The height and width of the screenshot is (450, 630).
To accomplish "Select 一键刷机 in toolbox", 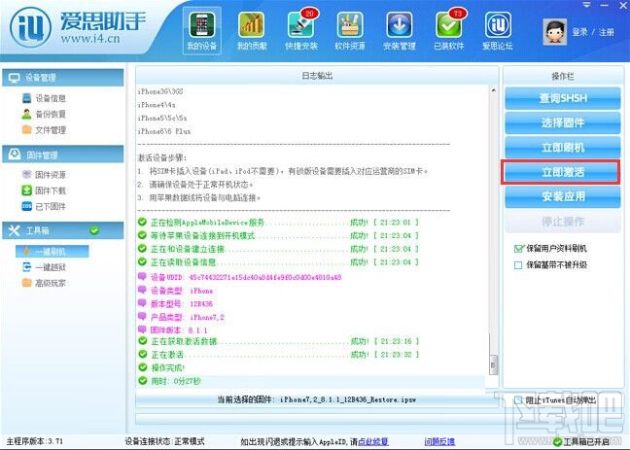I will coord(52,252).
